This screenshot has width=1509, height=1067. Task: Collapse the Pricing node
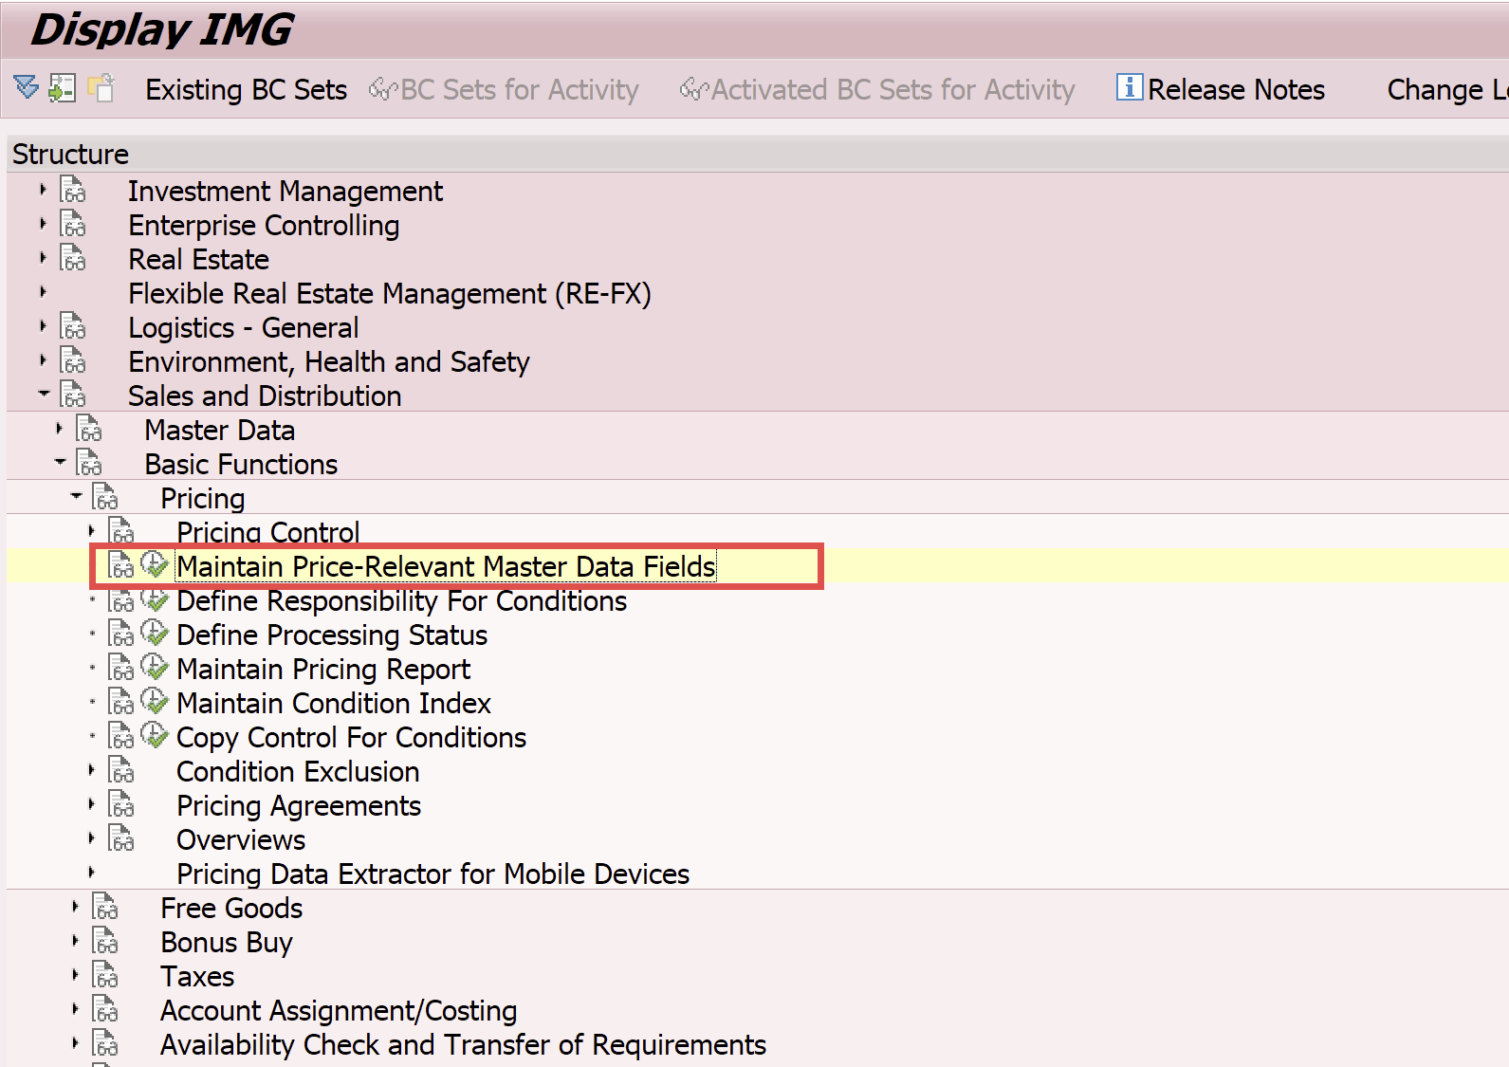(x=76, y=497)
